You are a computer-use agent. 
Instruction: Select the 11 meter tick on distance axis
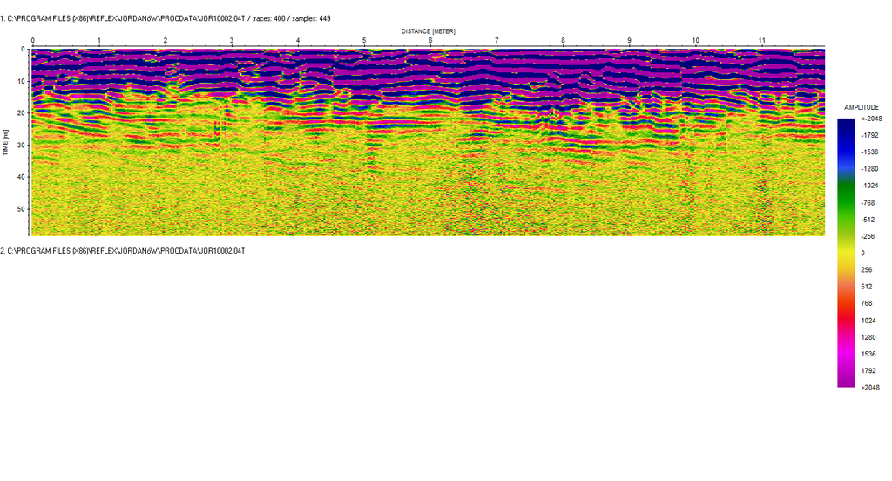click(761, 41)
